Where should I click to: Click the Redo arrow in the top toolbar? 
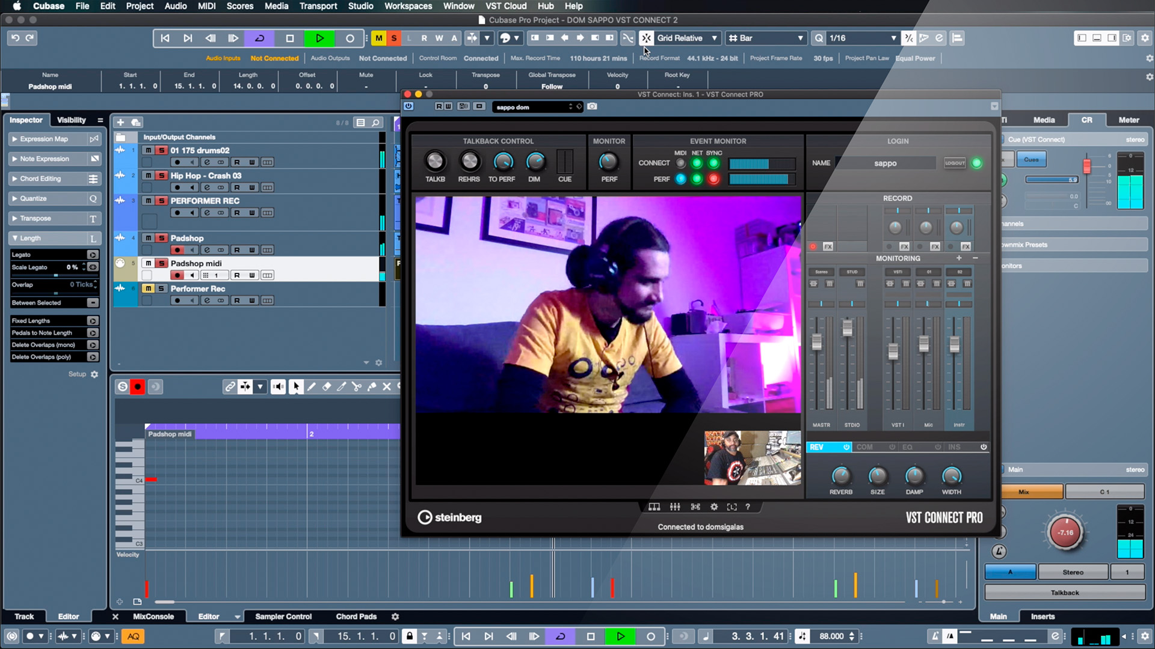coord(29,38)
